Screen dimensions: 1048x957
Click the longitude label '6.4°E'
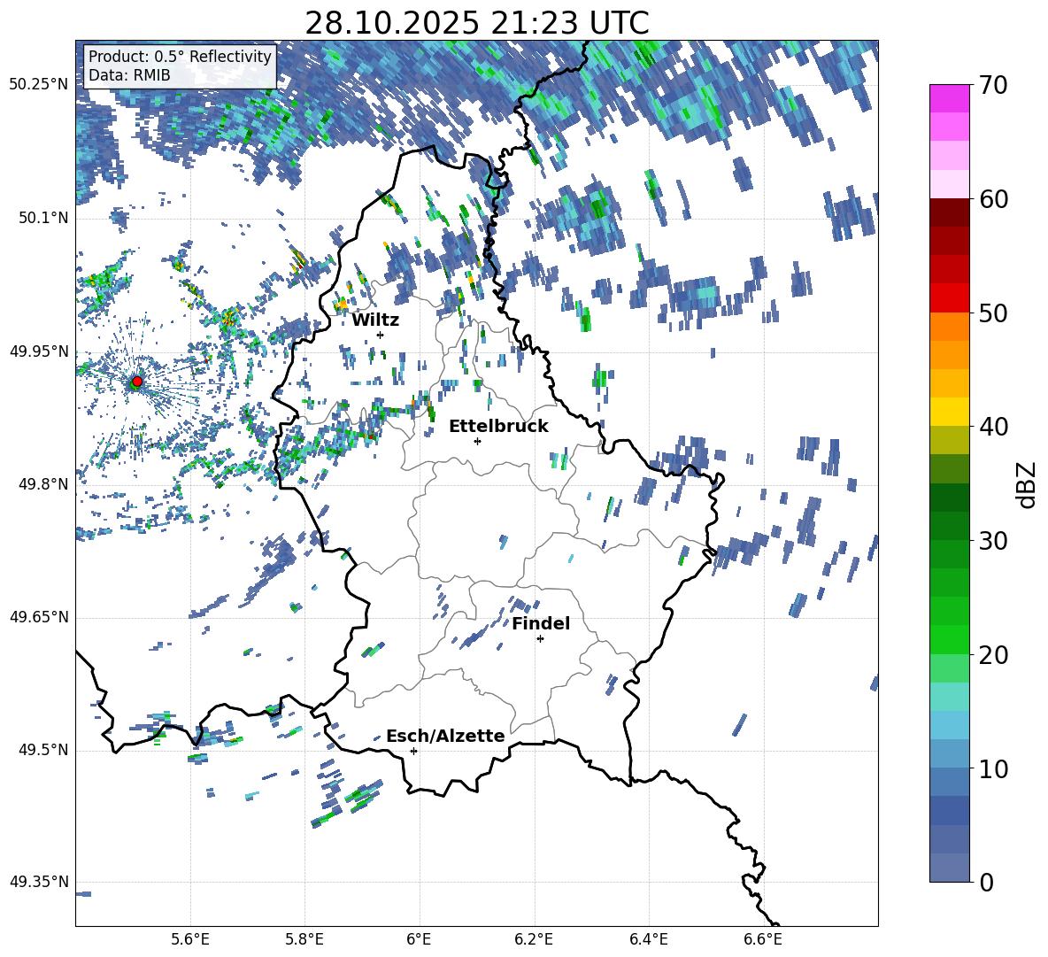pos(648,940)
